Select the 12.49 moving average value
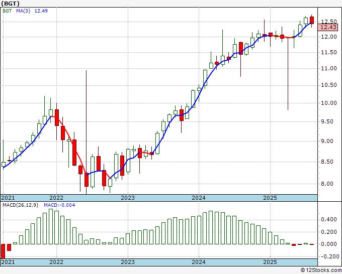This screenshot has width=342, height=274. pyautogui.click(x=41, y=11)
